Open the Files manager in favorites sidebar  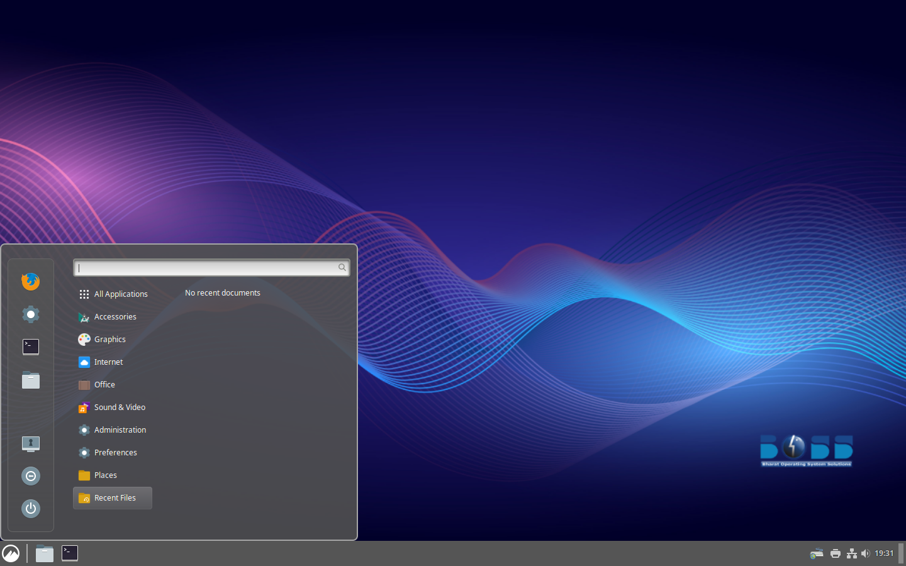coord(30,380)
